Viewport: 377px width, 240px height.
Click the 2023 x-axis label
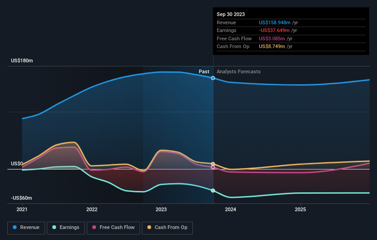click(161, 210)
